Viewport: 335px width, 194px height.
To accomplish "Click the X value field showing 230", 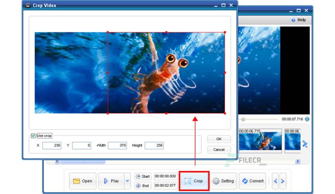I will point(52,145).
